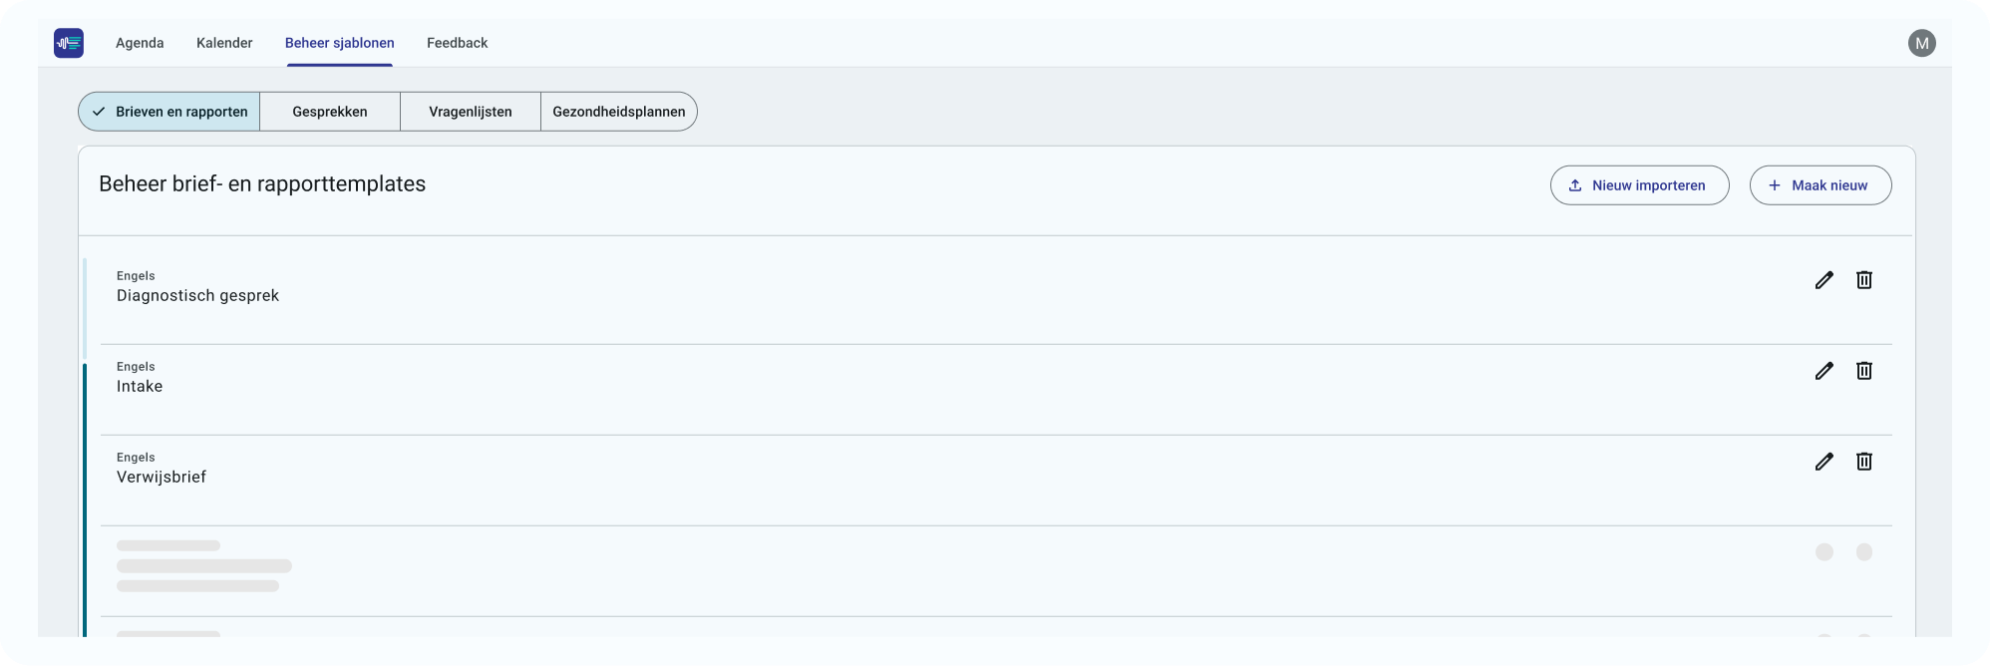The height and width of the screenshot is (666, 1990).
Task: Remove the Intake template via trash icon
Action: [x=1864, y=371]
